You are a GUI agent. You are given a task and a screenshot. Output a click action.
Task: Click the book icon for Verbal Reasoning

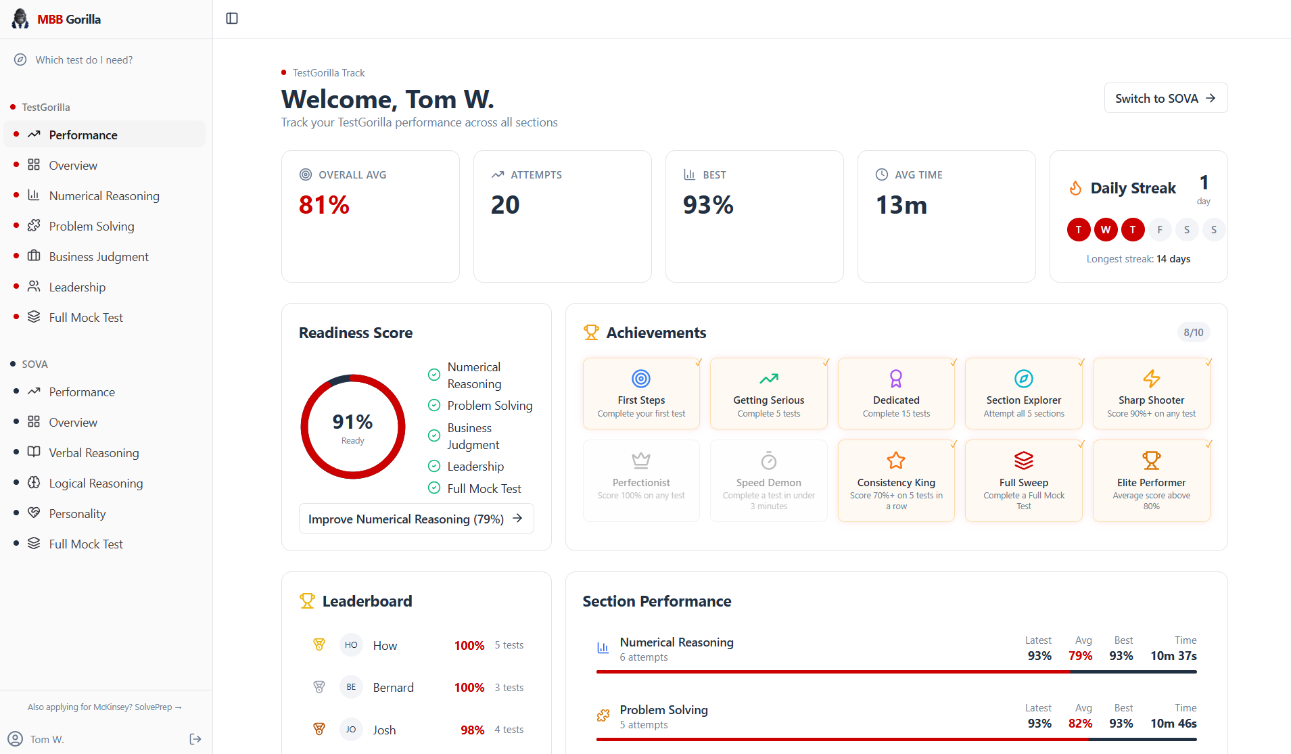tap(34, 452)
